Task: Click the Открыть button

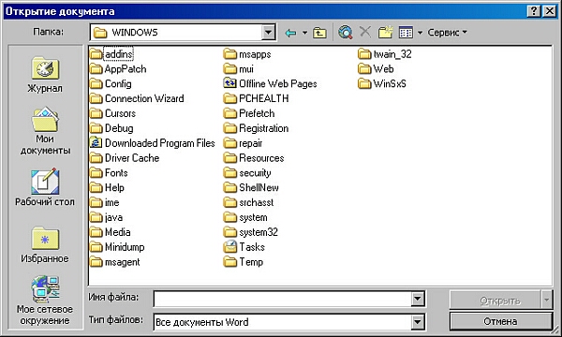Action: point(495,300)
